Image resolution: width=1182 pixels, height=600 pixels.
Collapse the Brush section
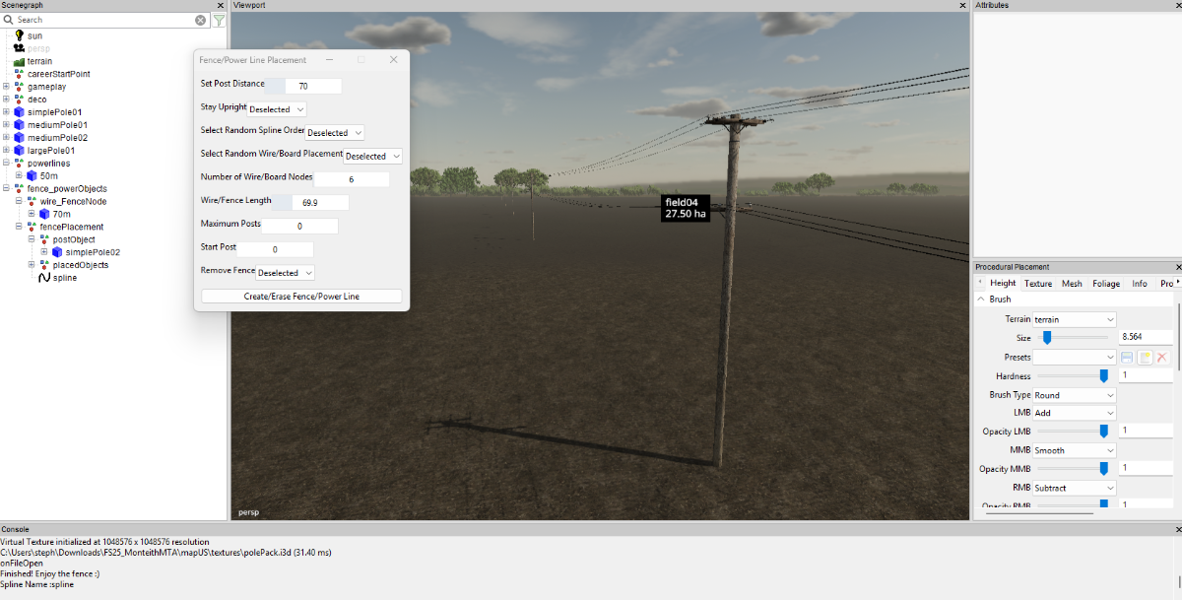(x=981, y=300)
